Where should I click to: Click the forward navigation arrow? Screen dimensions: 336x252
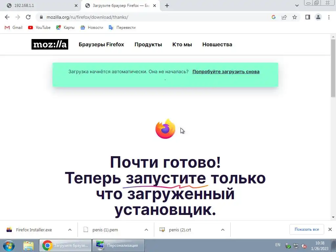[18, 17]
